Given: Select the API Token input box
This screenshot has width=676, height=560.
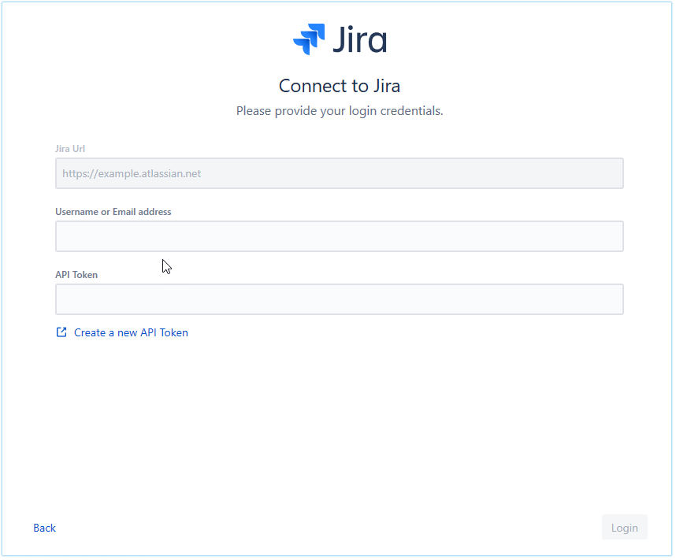Looking at the screenshot, I should coord(339,299).
